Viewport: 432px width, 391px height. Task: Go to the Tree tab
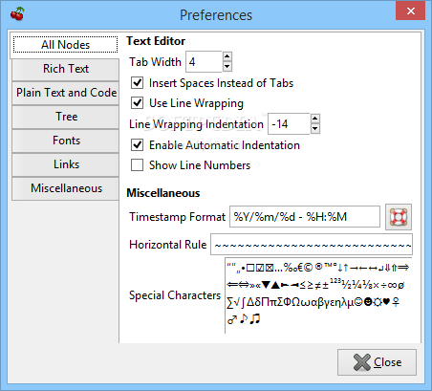[x=65, y=117]
